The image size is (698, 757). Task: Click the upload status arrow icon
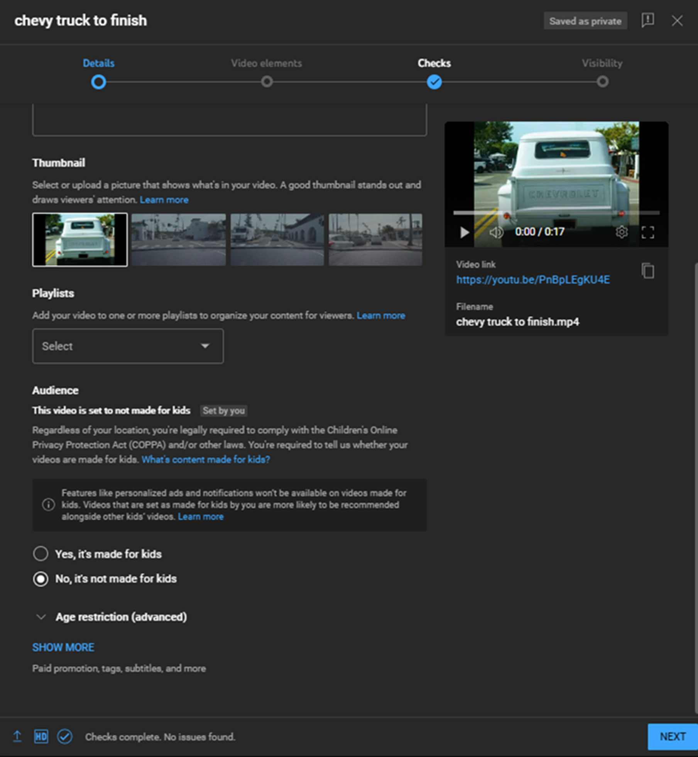pyautogui.click(x=17, y=736)
